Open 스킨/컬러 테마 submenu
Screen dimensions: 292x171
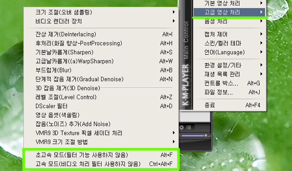pos(230,43)
